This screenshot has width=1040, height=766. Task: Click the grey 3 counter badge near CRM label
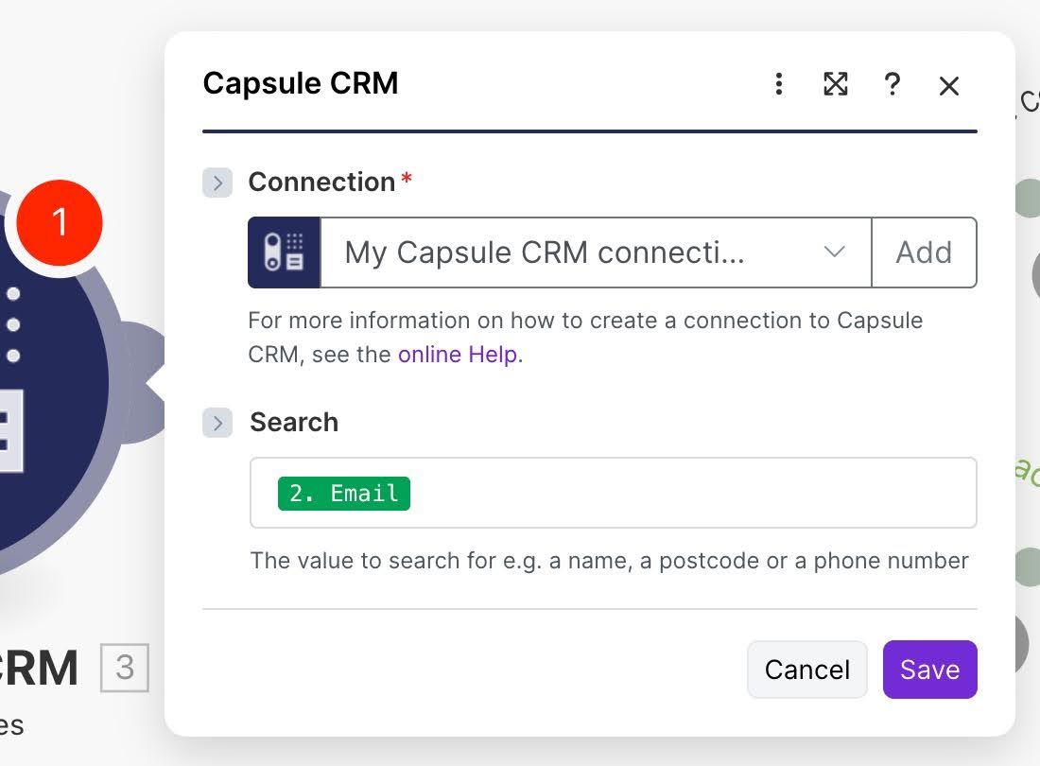(126, 669)
